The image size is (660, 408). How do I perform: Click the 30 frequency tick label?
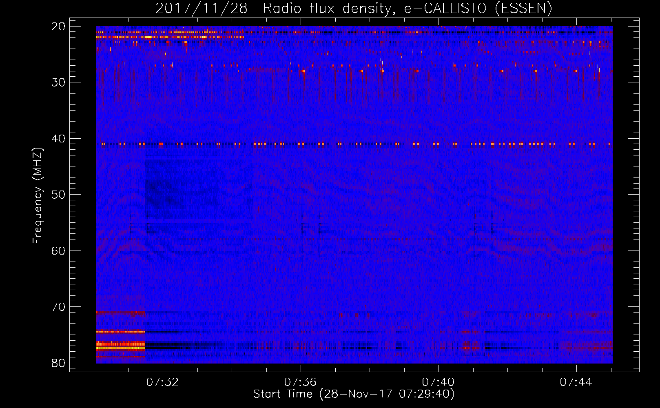click(59, 82)
